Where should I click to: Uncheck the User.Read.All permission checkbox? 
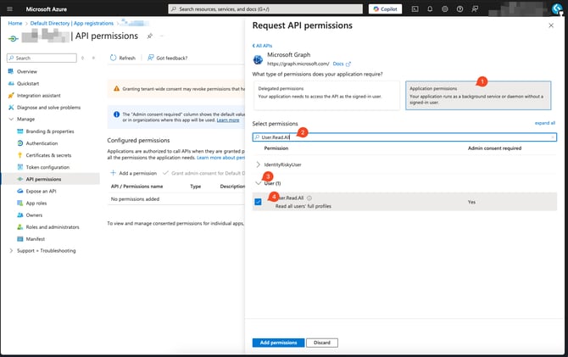click(258, 202)
